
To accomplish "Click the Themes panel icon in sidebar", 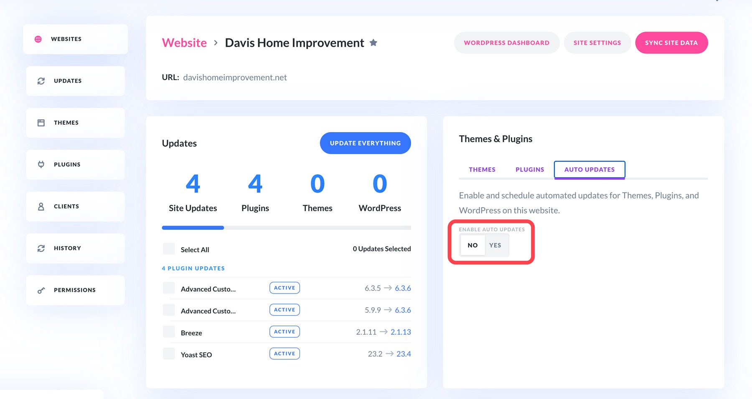I will click(x=41, y=122).
